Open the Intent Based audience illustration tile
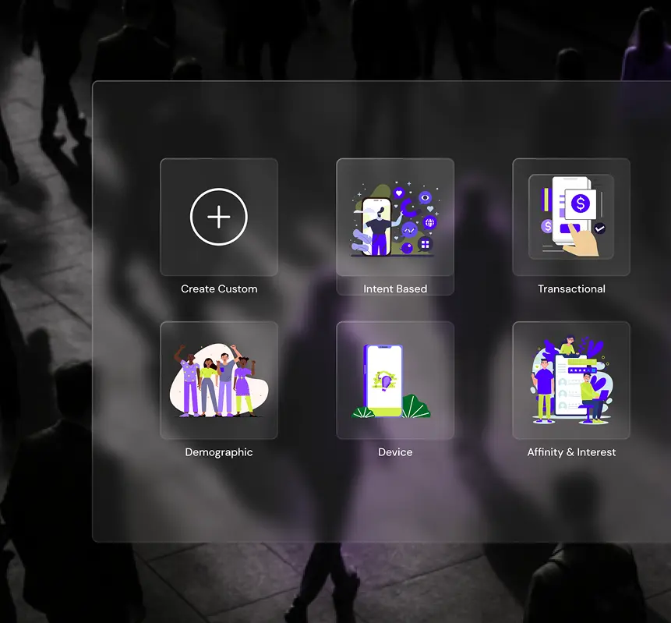This screenshot has width=671, height=623. (395, 217)
